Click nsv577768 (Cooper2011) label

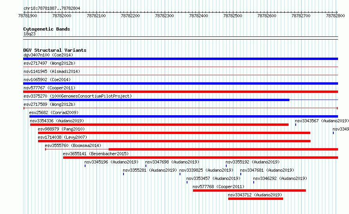[x=218, y=187]
